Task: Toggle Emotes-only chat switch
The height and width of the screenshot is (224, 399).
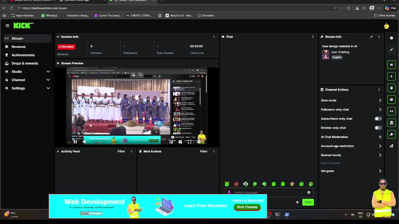Action: point(378,128)
